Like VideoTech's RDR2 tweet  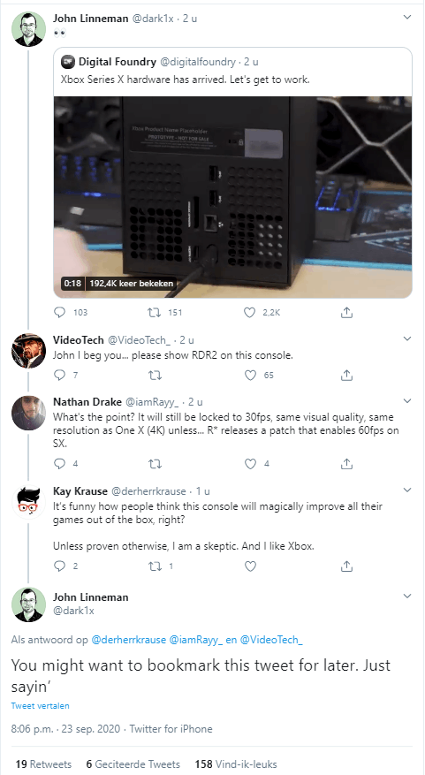pyautogui.click(x=250, y=376)
